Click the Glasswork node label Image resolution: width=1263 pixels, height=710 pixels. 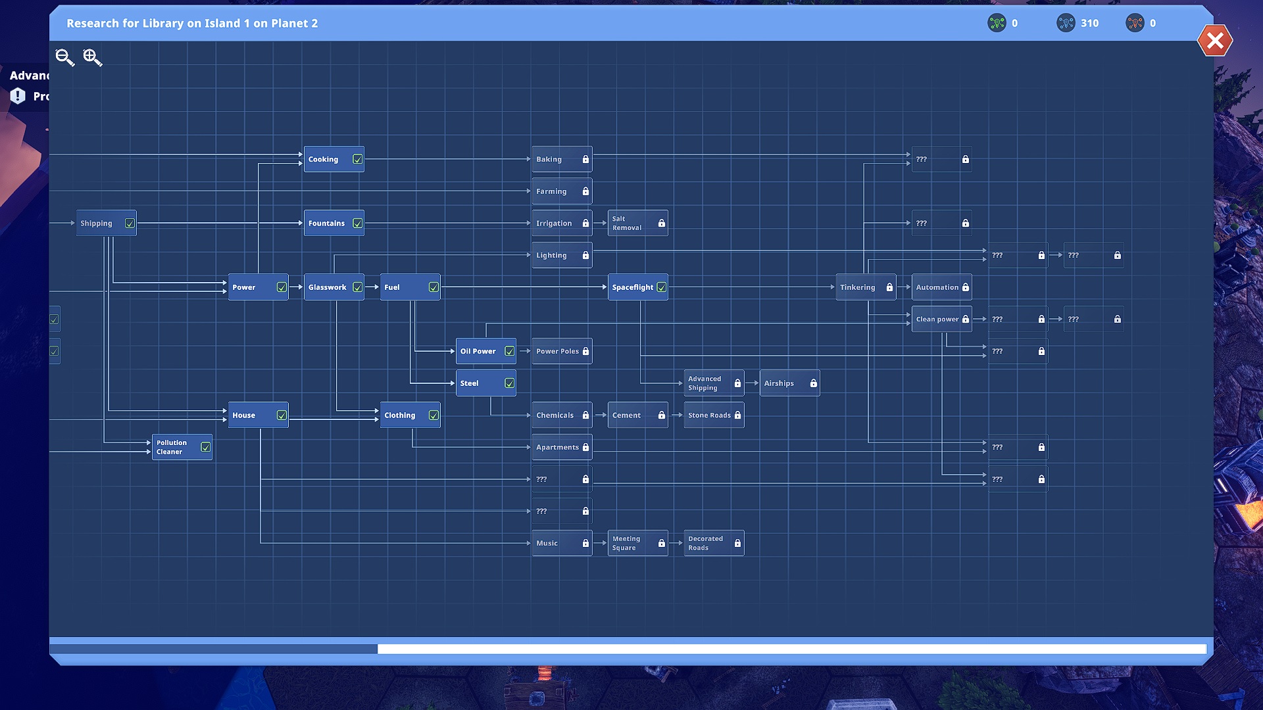pyautogui.click(x=327, y=287)
